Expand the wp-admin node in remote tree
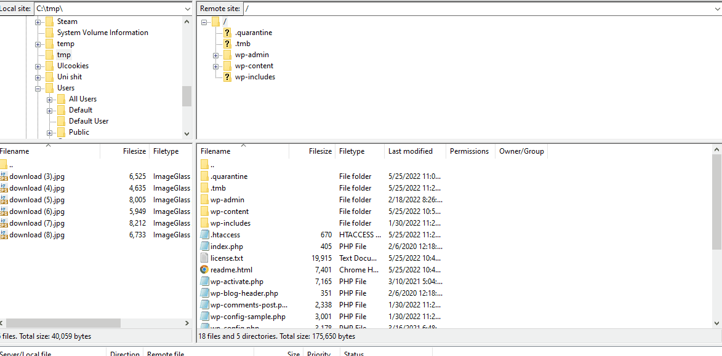The height and width of the screenshot is (356, 722). click(x=215, y=55)
